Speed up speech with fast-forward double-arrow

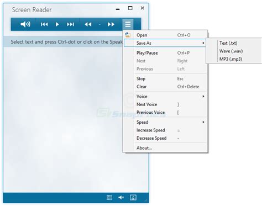click(111, 24)
